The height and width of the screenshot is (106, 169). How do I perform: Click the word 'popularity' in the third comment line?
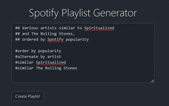click(77, 40)
